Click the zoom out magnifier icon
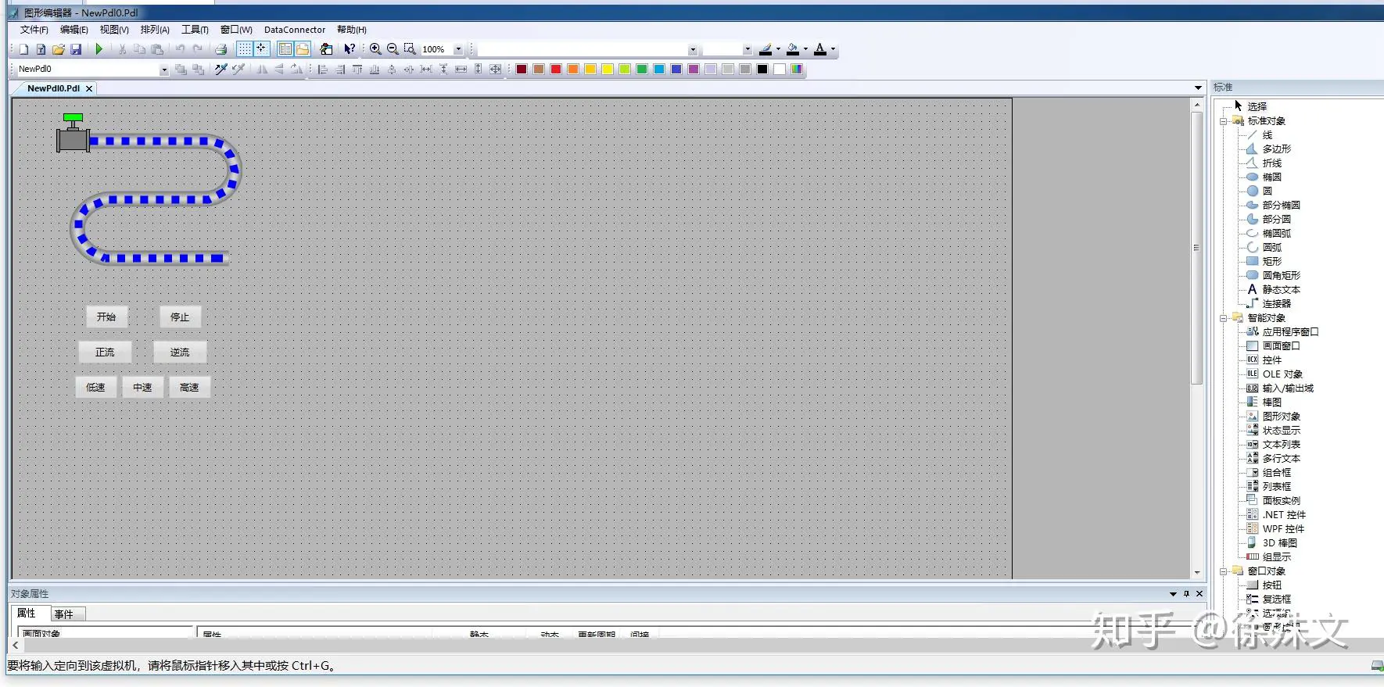 pyautogui.click(x=393, y=49)
